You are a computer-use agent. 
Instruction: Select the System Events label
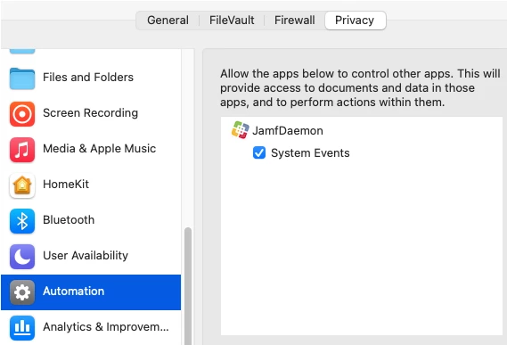coord(310,152)
